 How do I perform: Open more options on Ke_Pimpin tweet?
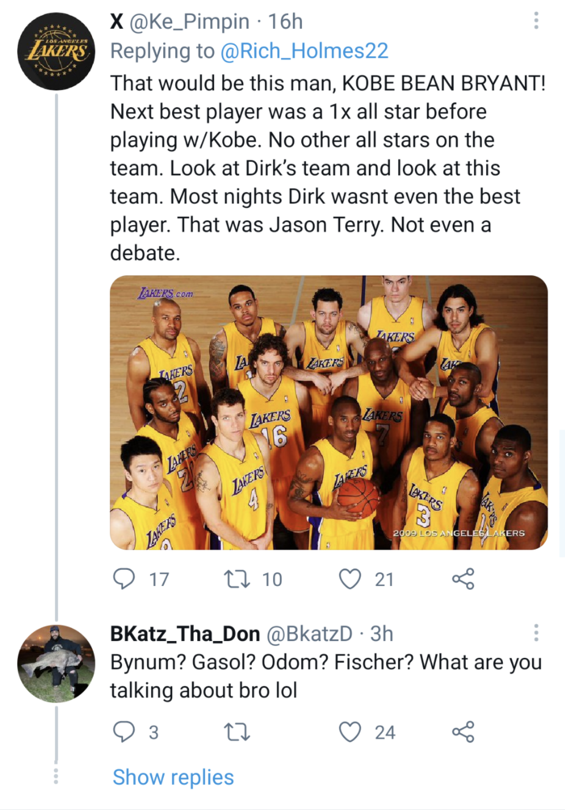pyautogui.click(x=536, y=21)
